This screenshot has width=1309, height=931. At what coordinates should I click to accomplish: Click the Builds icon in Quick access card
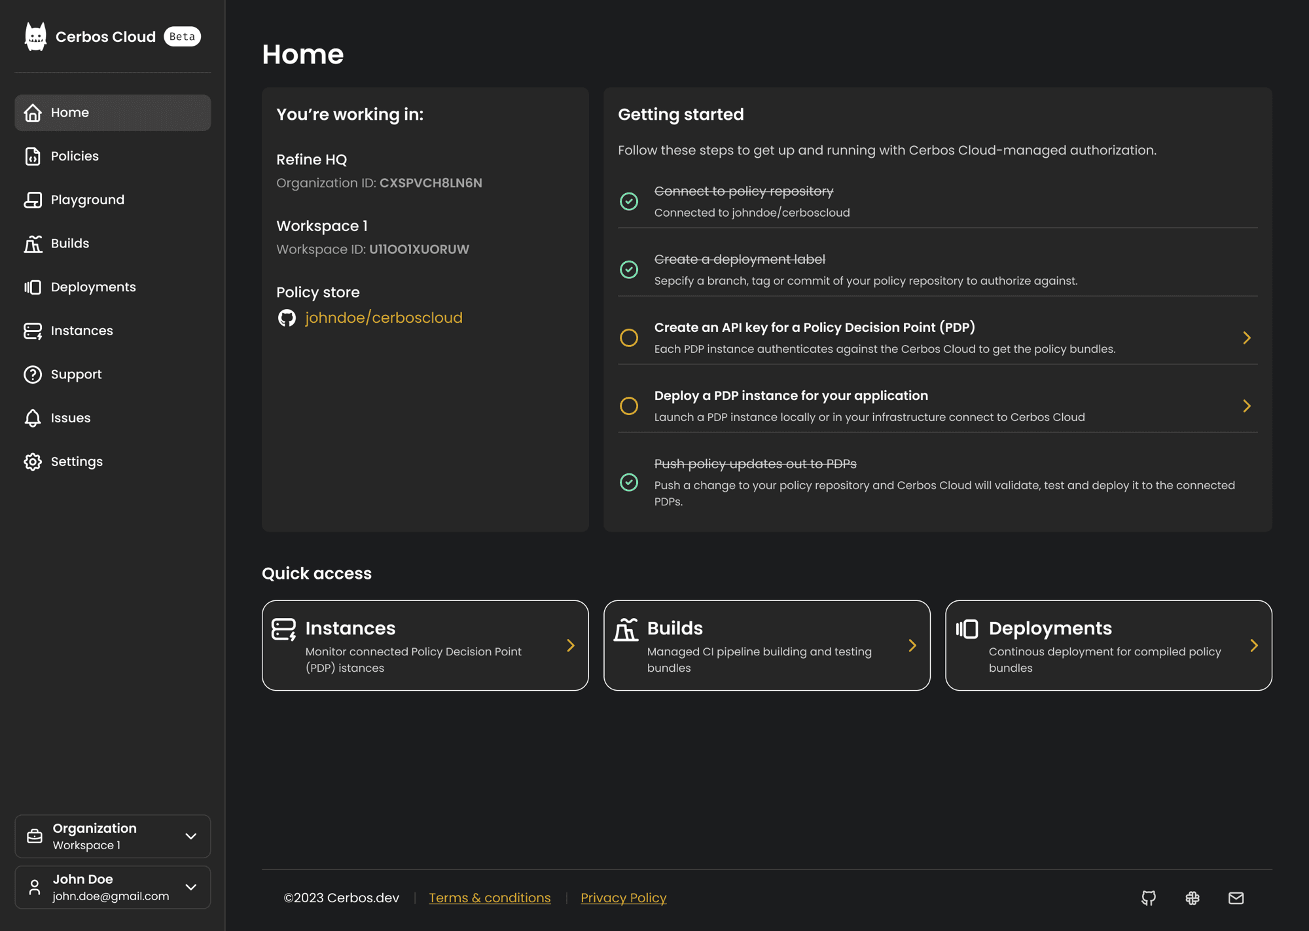626,629
